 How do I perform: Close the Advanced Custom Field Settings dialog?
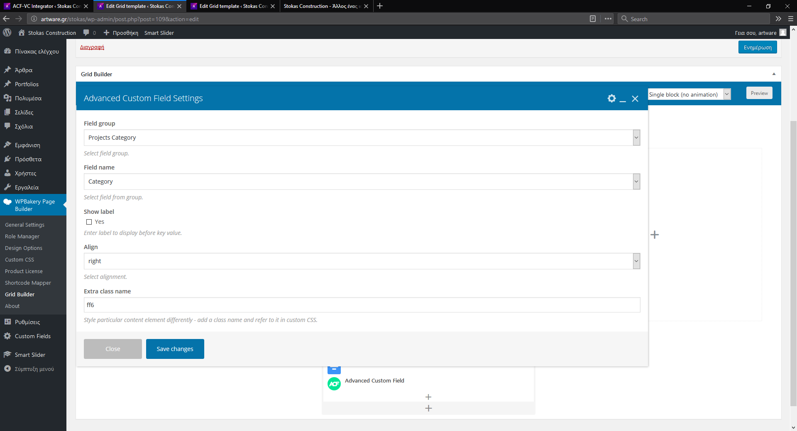pyautogui.click(x=635, y=99)
